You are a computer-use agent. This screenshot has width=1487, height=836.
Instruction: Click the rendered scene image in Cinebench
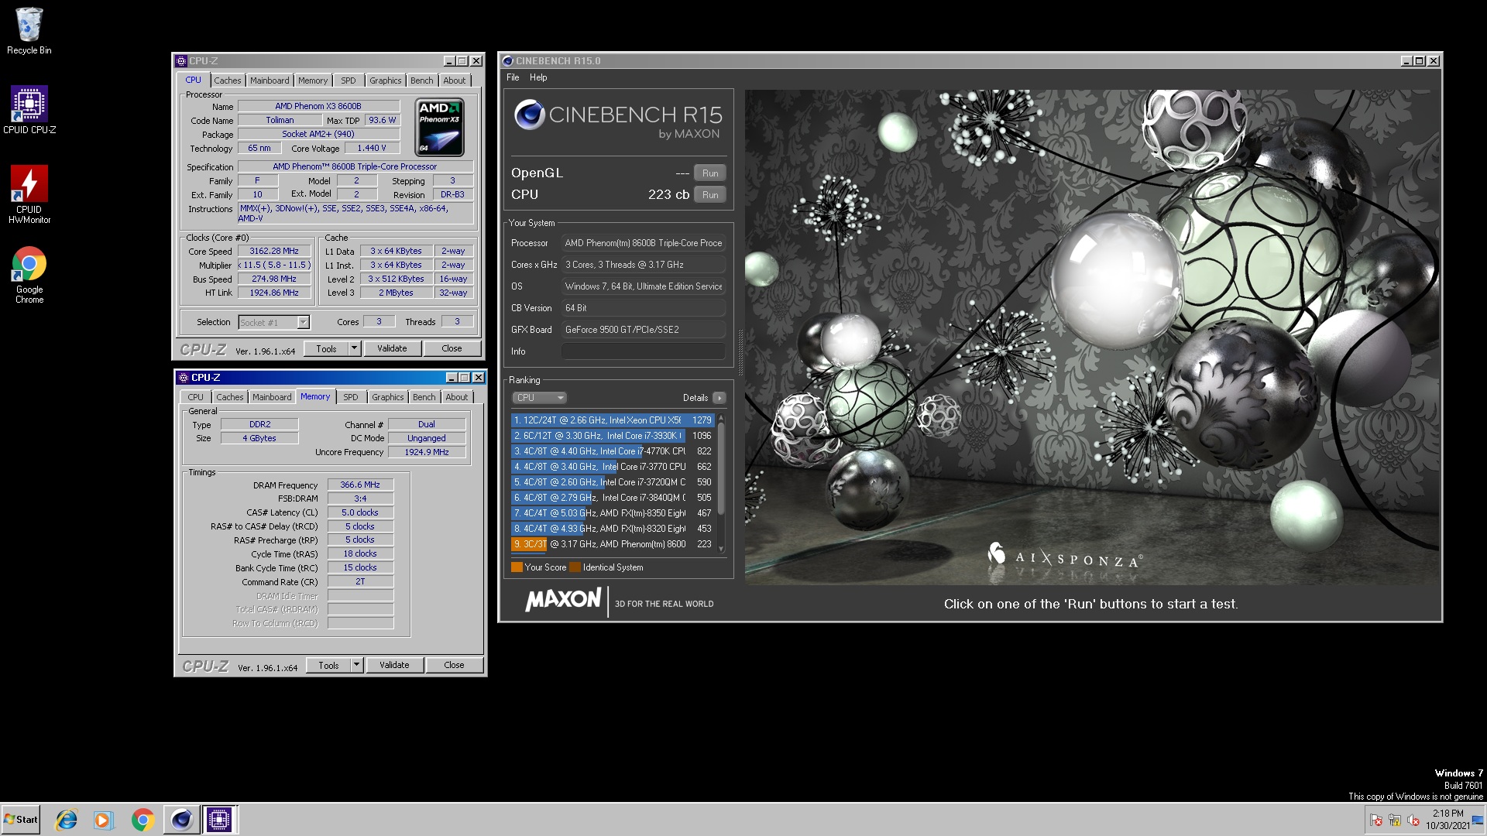(x=1092, y=337)
